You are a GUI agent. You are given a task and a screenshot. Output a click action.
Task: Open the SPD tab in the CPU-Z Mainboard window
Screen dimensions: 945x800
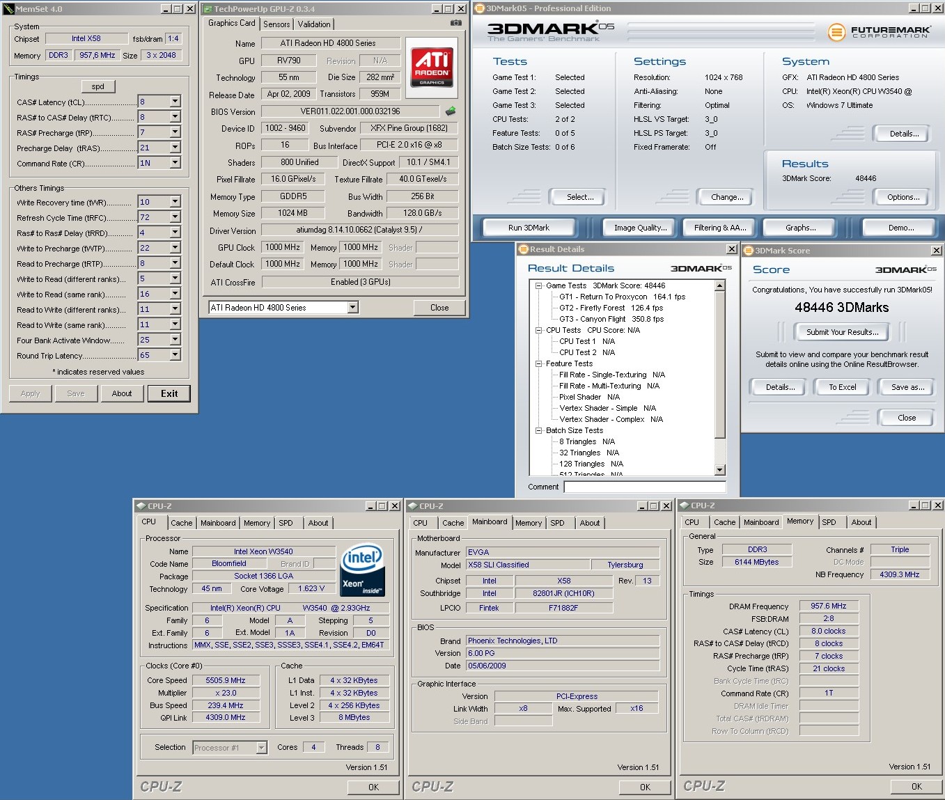[557, 523]
